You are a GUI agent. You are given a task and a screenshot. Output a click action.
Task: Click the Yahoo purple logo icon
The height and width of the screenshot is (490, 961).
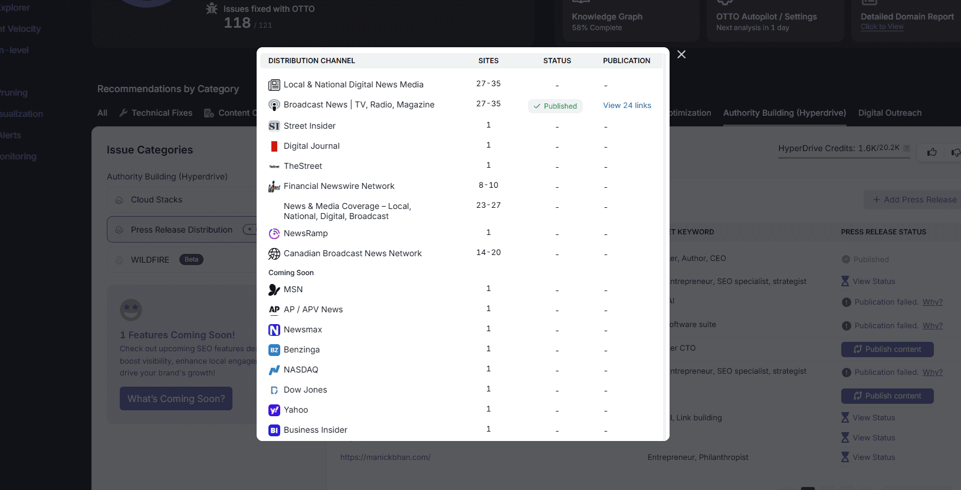tap(274, 410)
